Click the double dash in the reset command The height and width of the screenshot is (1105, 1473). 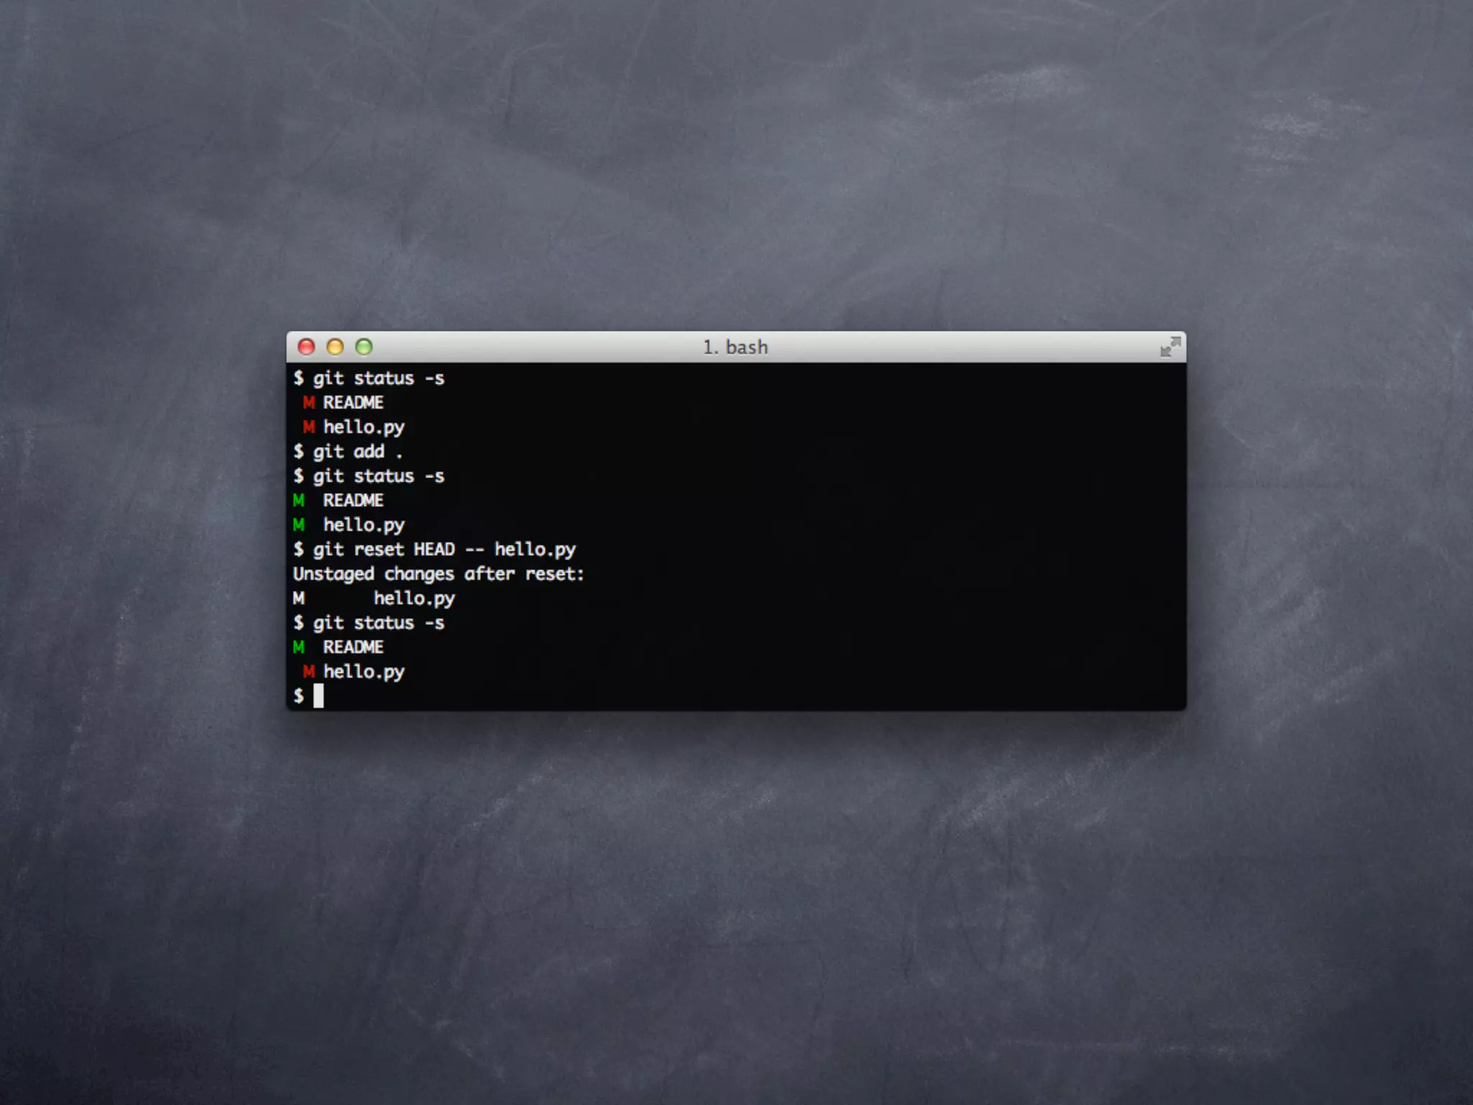pos(474,550)
